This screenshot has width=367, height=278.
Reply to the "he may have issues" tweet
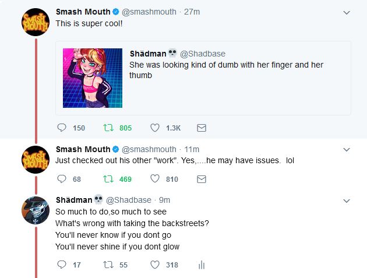(62, 180)
